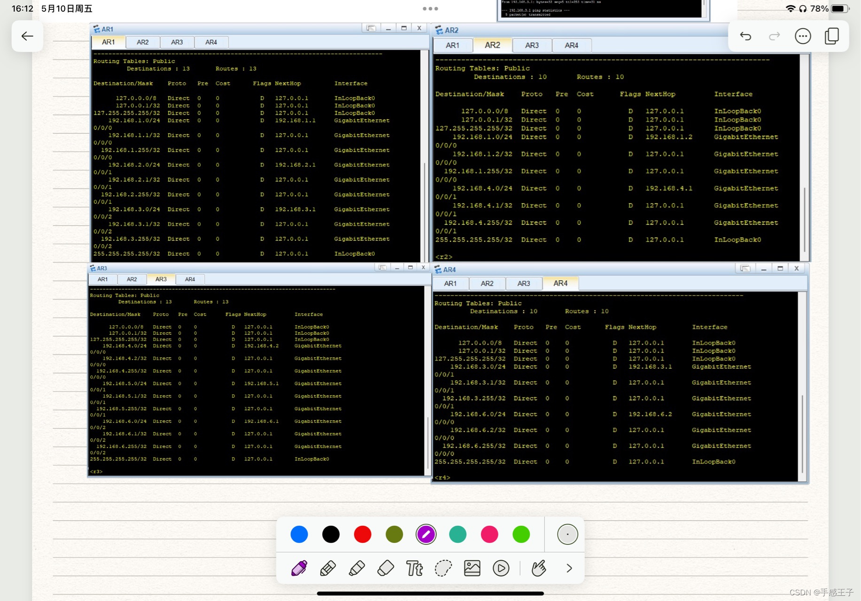Choose the red pen color
The height and width of the screenshot is (601, 861).
pyautogui.click(x=363, y=534)
